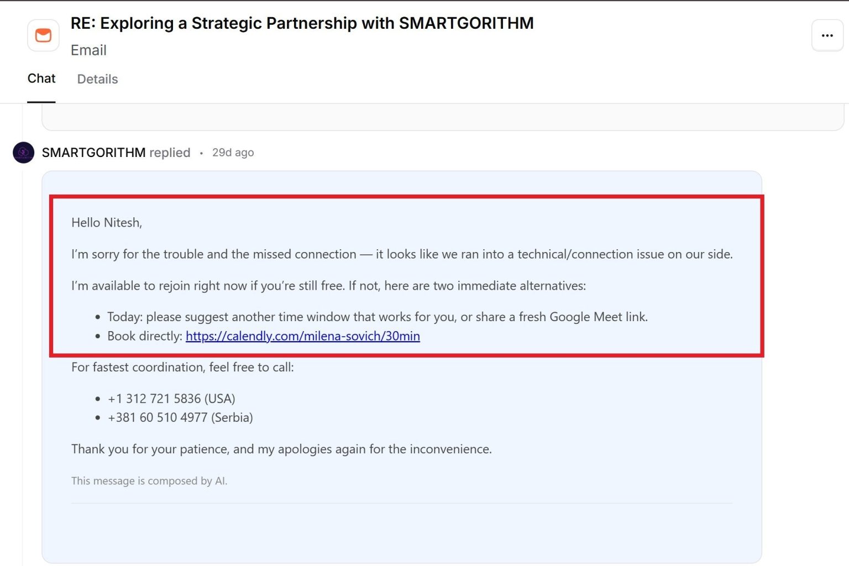Switch to the Details tab
Screen dimensions: 849x566
[97, 79]
